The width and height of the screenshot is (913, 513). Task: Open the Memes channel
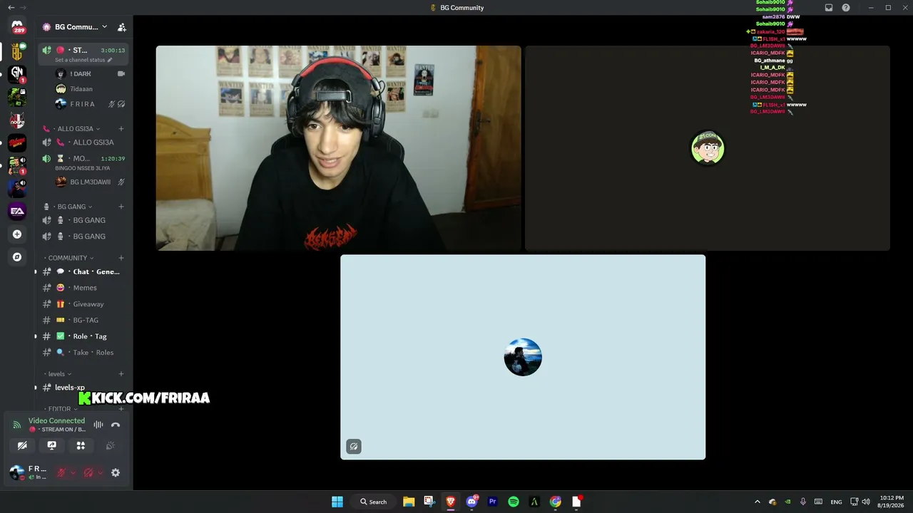(x=83, y=288)
